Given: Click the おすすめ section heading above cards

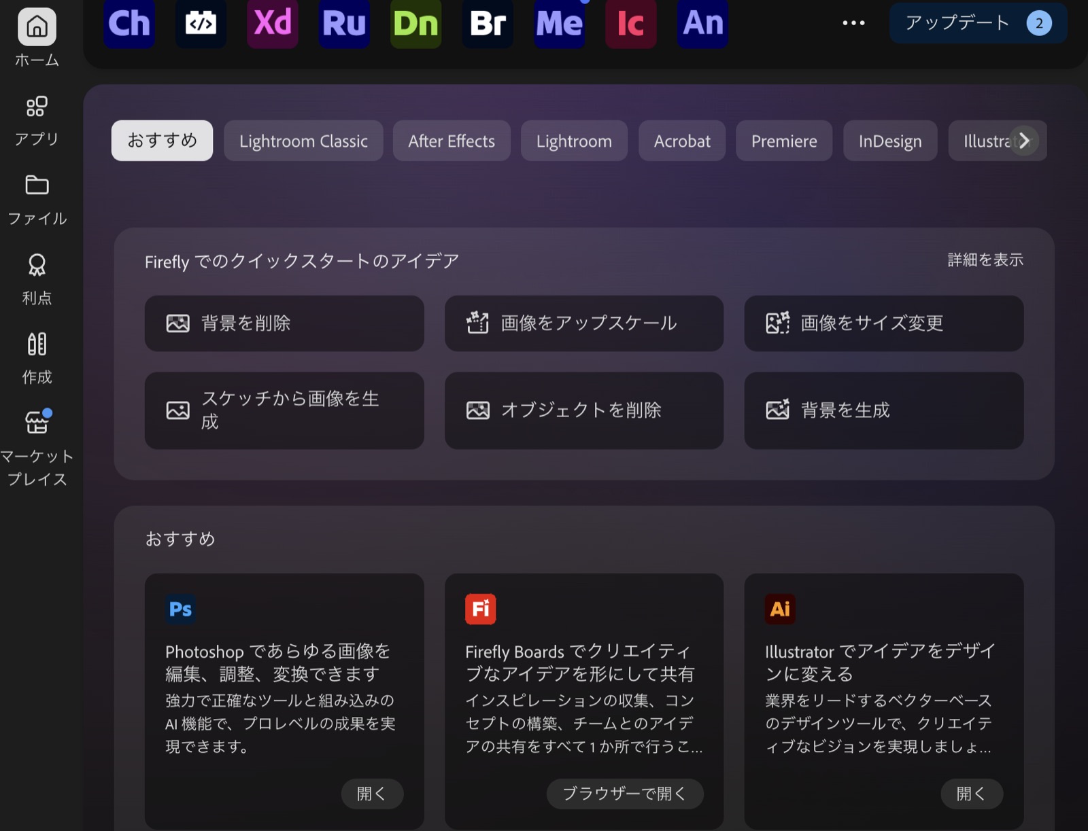Looking at the screenshot, I should tap(180, 539).
